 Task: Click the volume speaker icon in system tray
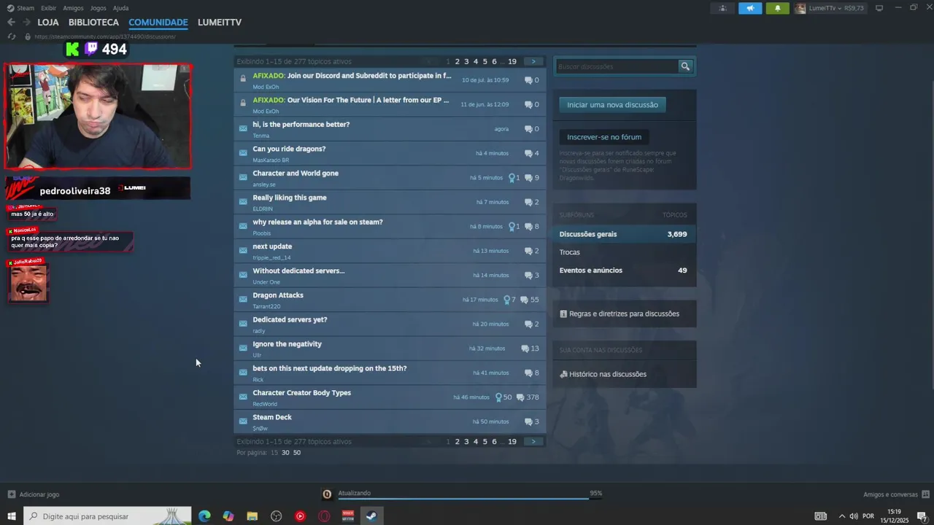pyautogui.click(x=853, y=516)
